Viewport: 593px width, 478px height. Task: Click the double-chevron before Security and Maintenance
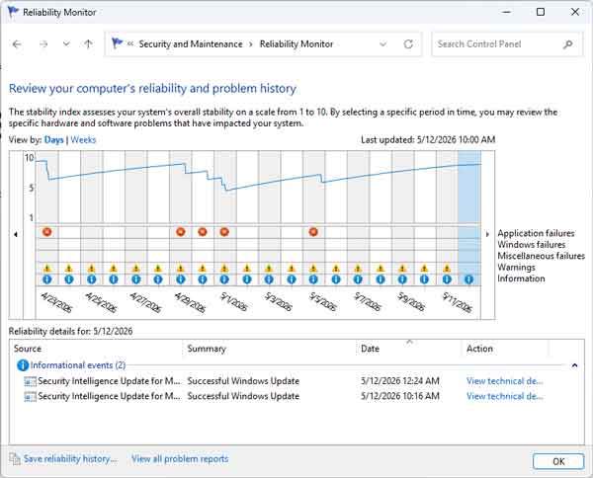click(130, 44)
